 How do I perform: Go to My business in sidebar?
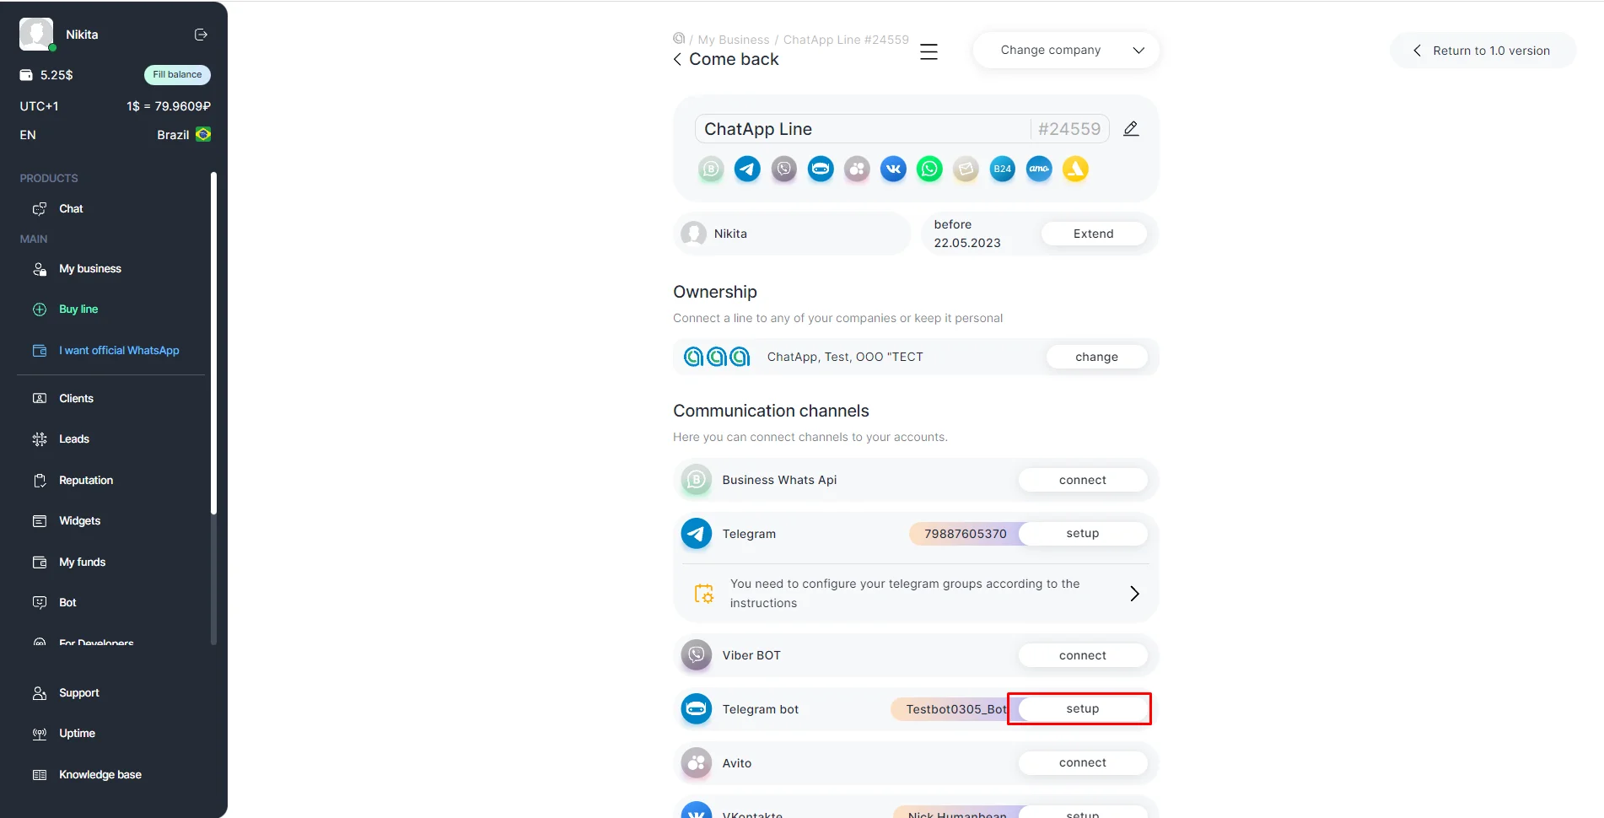[89, 269]
